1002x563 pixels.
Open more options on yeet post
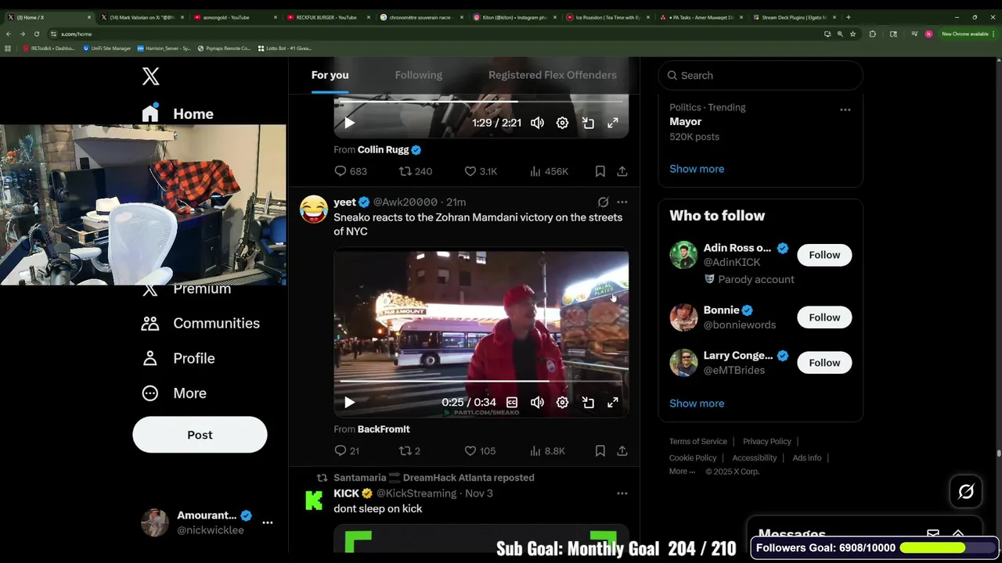tap(622, 203)
